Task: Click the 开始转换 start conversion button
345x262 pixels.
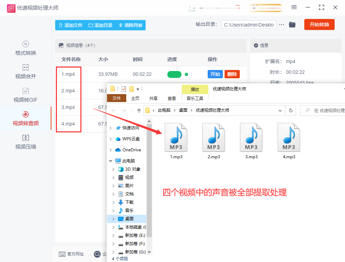Action: pos(319,24)
